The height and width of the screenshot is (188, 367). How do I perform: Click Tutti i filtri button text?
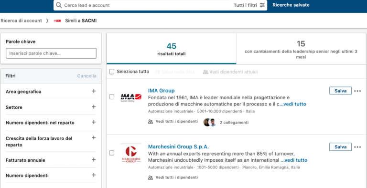[245, 5]
